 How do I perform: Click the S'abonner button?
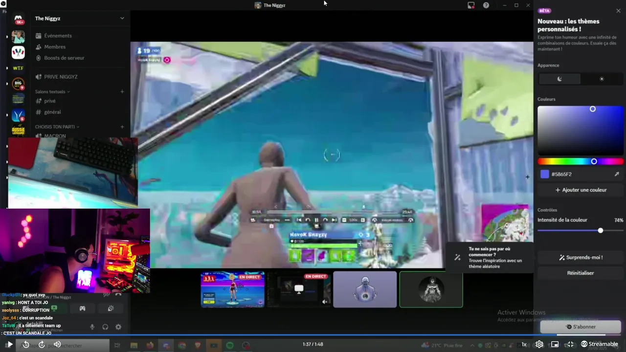pos(581,327)
